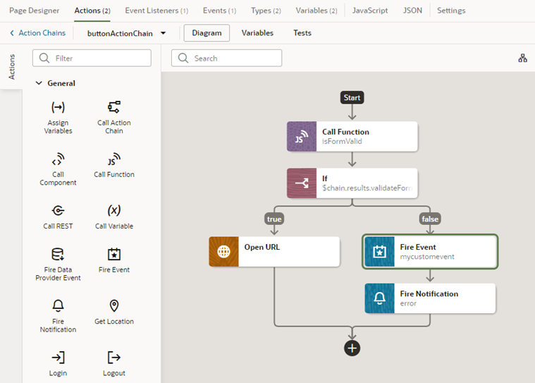The image size is (535, 383).
Task: Select the Fire Event mycustomevent node
Action: [430, 252]
